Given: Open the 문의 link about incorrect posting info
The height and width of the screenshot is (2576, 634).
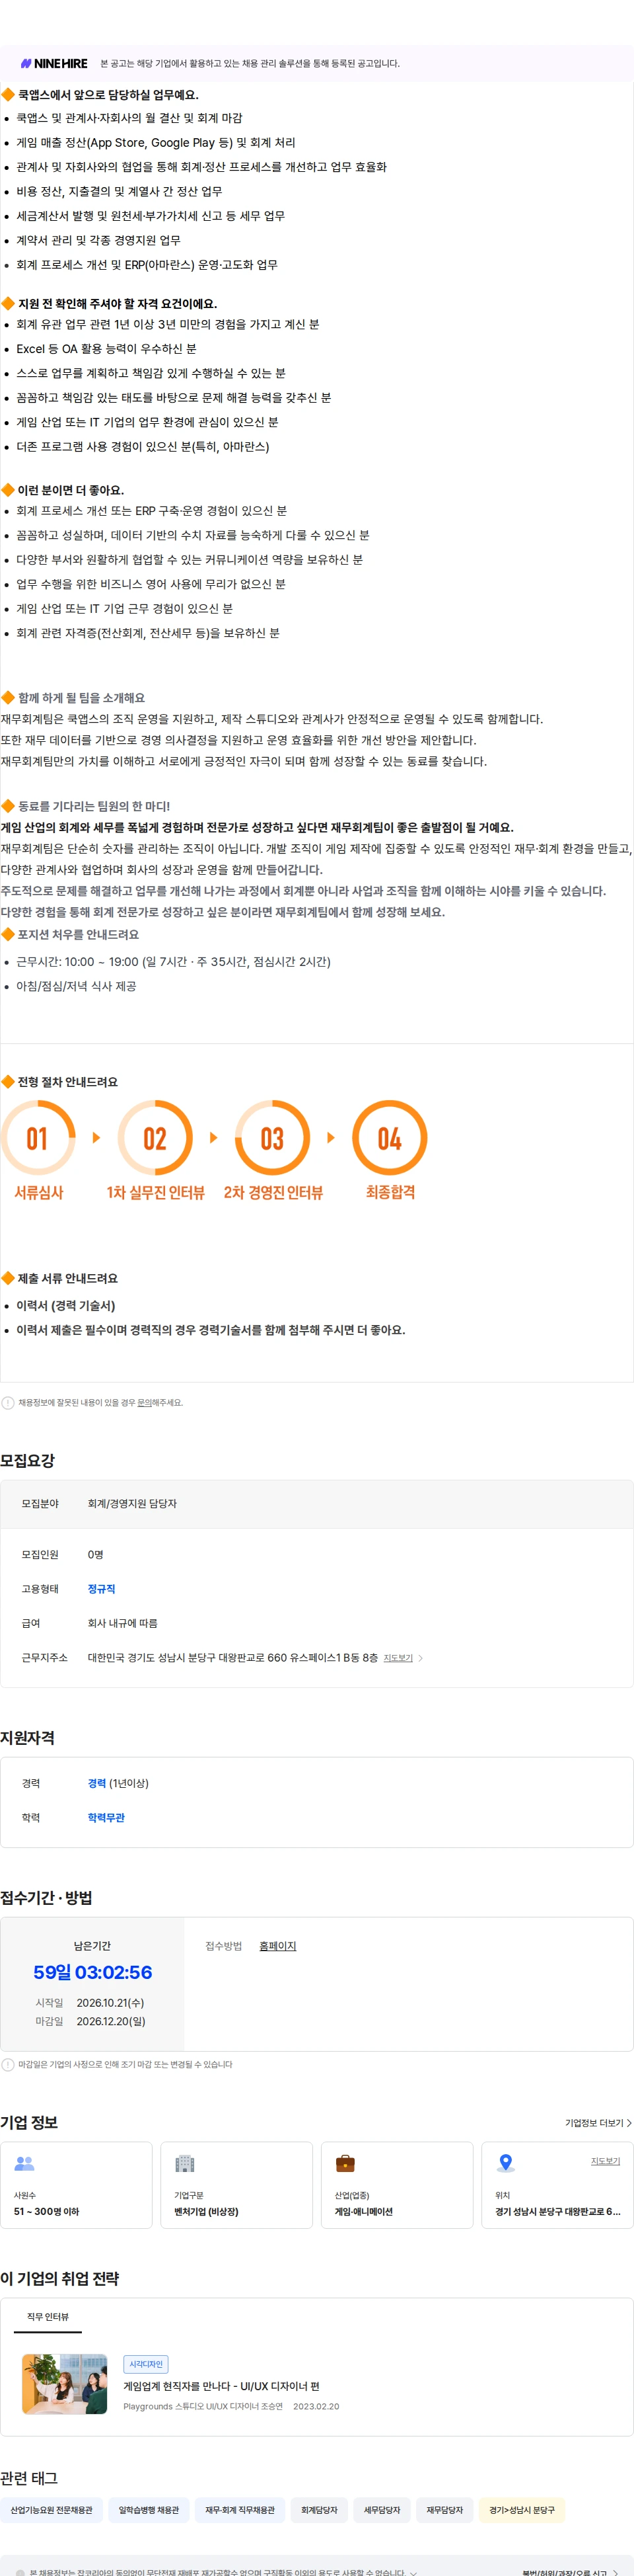Looking at the screenshot, I should [x=144, y=1402].
